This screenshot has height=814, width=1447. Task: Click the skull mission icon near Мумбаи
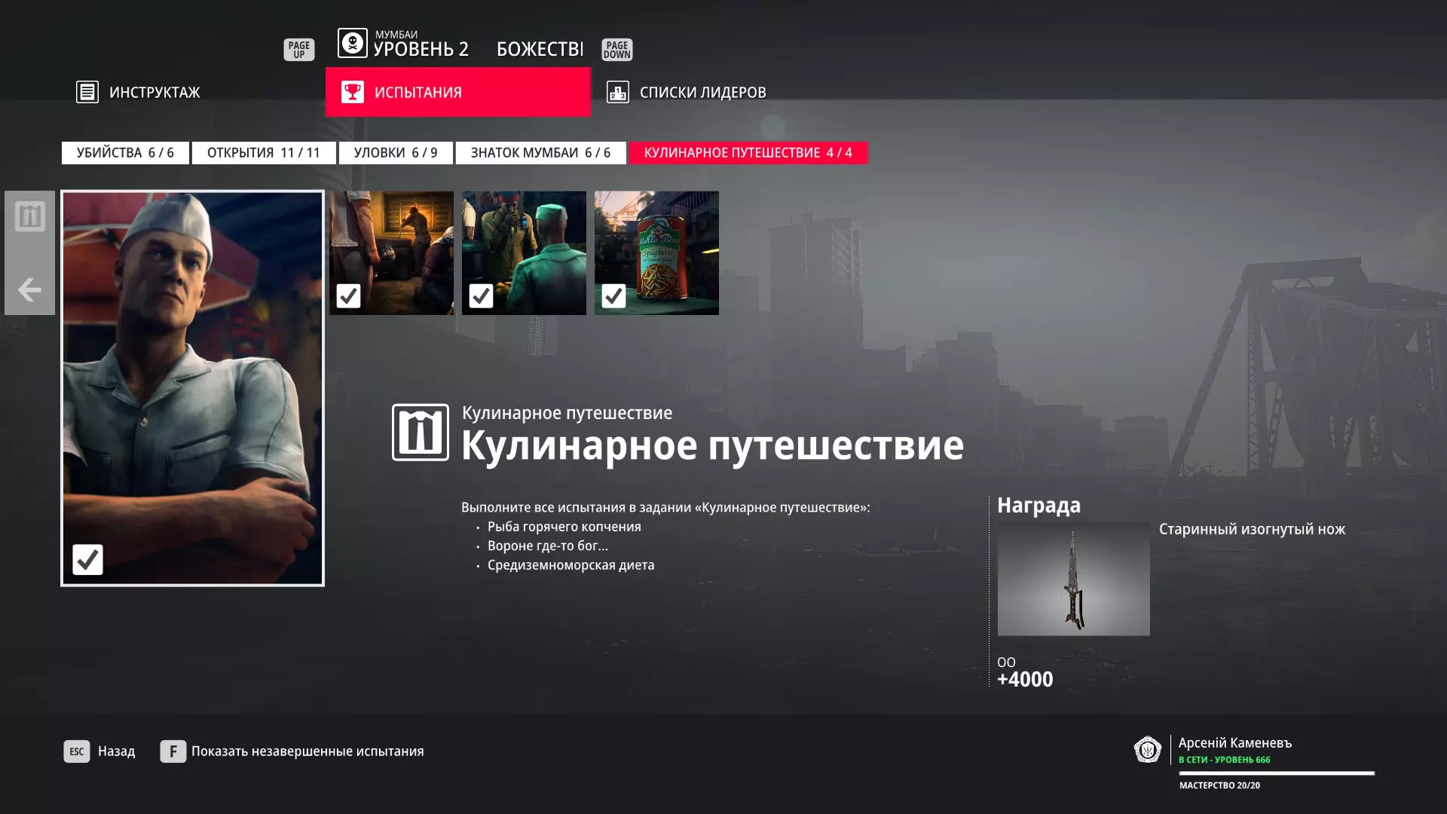pos(352,43)
